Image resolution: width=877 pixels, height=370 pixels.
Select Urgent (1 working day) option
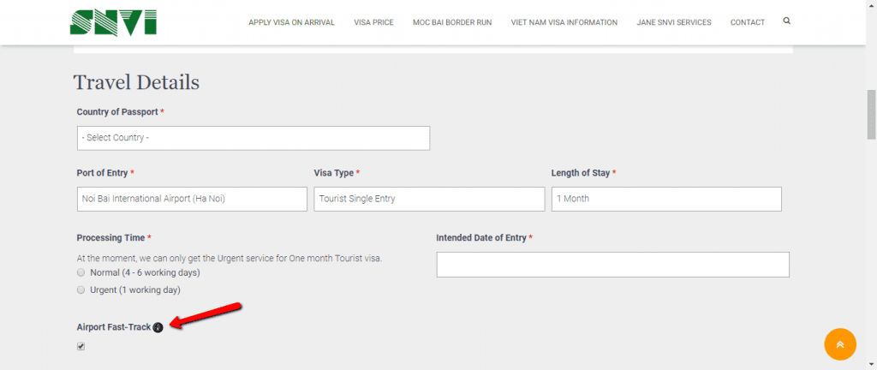81,290
